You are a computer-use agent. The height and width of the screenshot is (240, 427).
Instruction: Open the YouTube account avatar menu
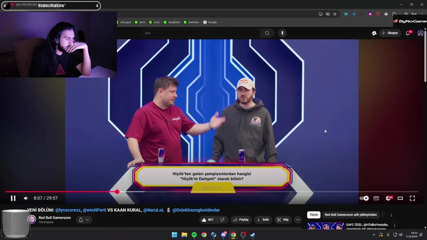click(420, 33)
